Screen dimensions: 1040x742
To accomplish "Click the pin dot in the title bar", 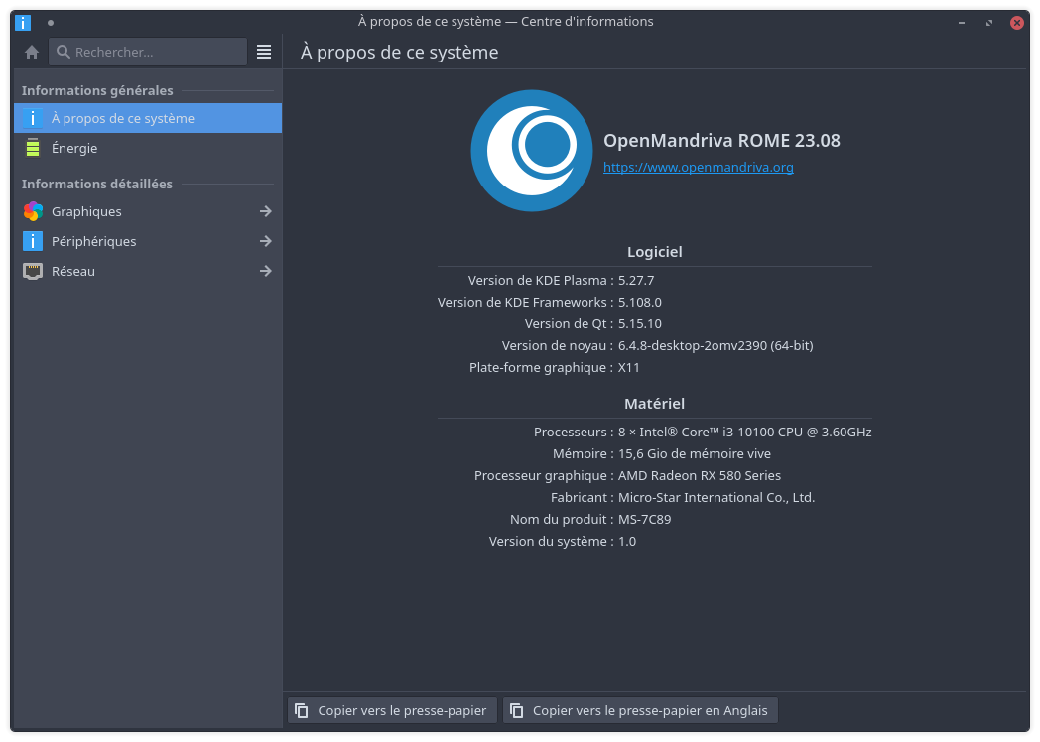I will pos(51,23).
